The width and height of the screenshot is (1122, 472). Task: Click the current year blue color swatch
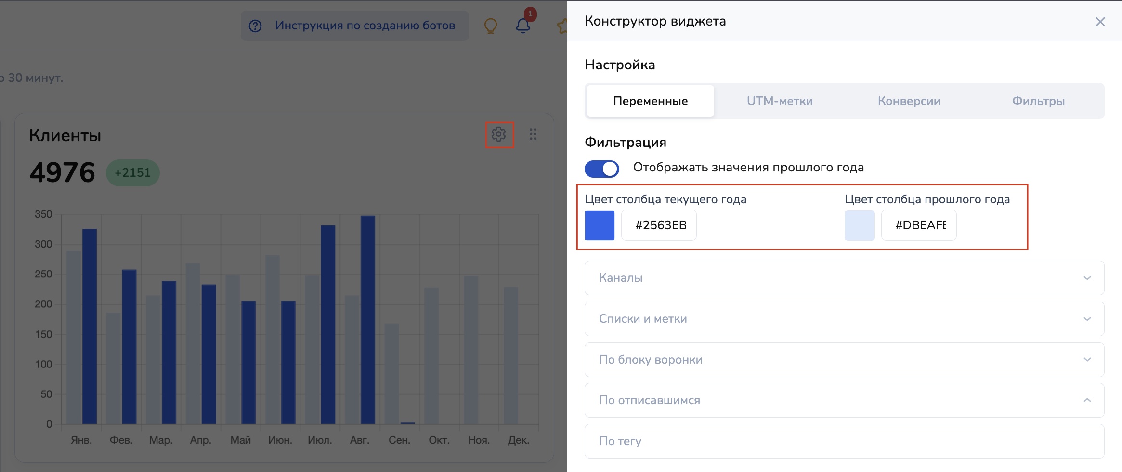[600, 225]
